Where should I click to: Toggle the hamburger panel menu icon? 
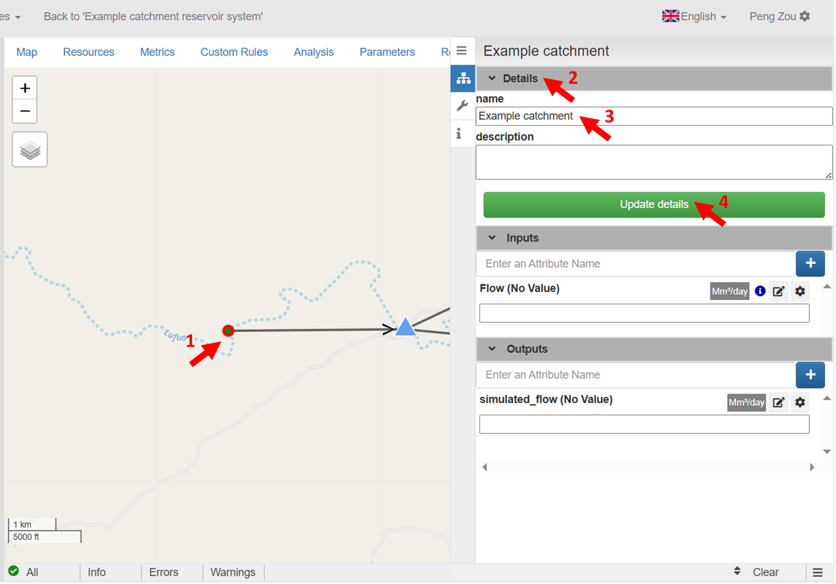[462, 51]
